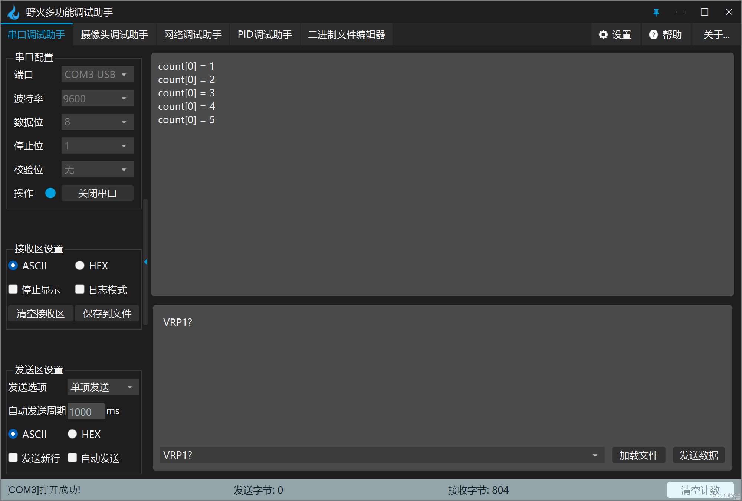Click 'COM3]打开成功!' status message
Screen dimensions: 742x501
[44, 490]
